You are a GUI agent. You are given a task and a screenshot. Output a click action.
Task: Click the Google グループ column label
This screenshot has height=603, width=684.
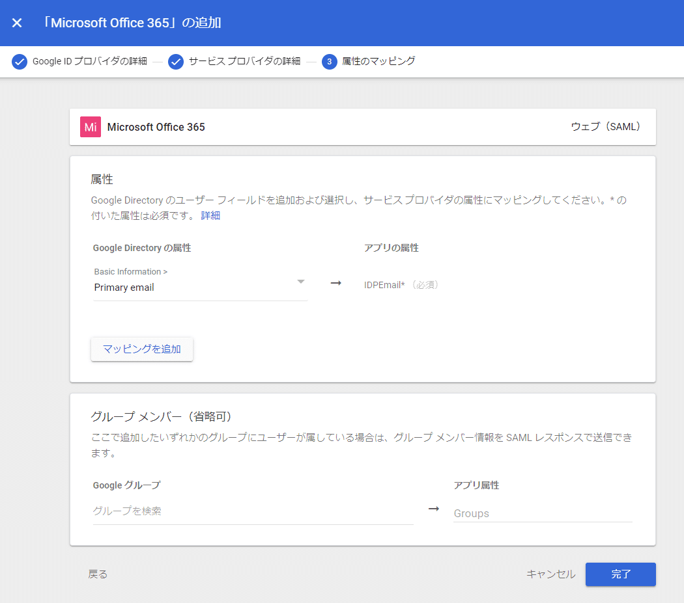coord(126,485)
